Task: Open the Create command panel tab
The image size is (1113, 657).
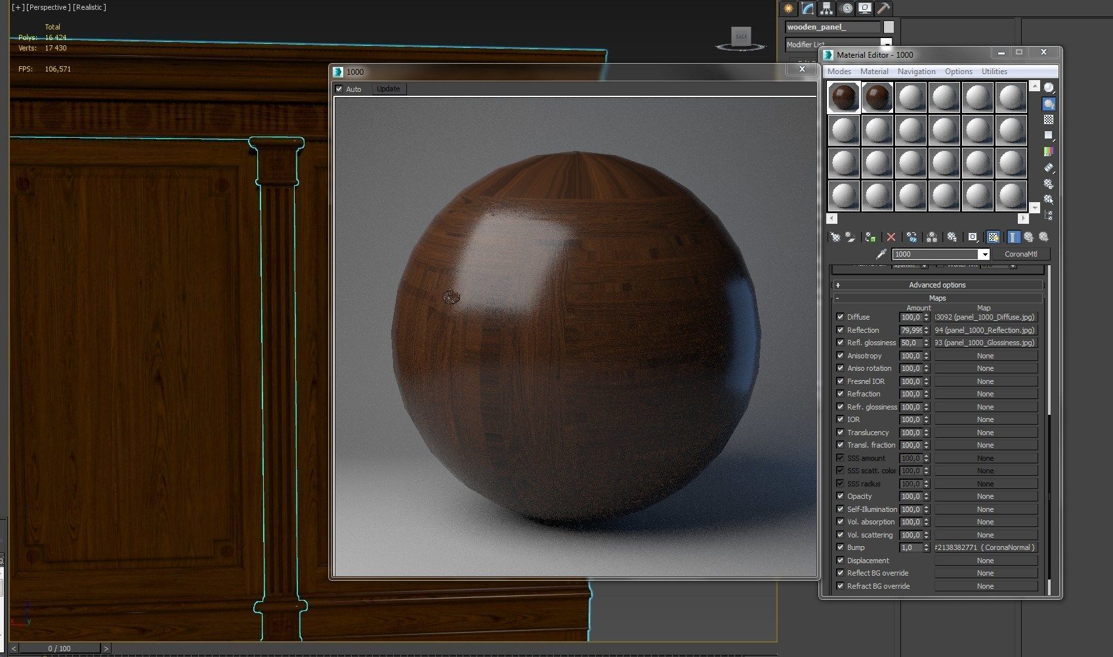Action: tap(788, 9)
